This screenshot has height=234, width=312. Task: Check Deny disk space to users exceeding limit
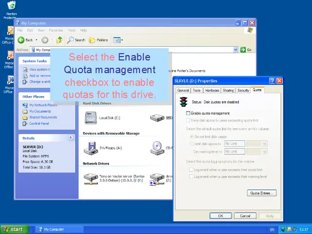pos(188,120)
